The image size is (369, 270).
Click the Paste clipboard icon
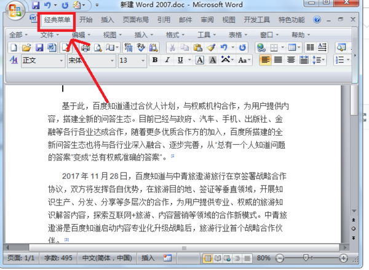tap(197, 48)
